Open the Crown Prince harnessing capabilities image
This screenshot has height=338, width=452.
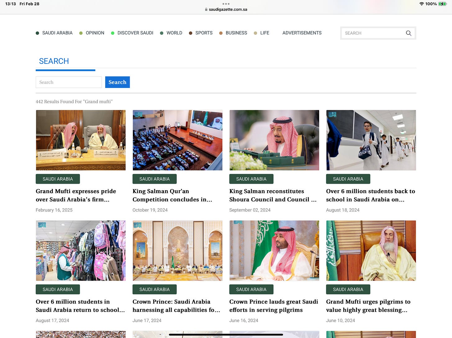click(x=178, y=251)
